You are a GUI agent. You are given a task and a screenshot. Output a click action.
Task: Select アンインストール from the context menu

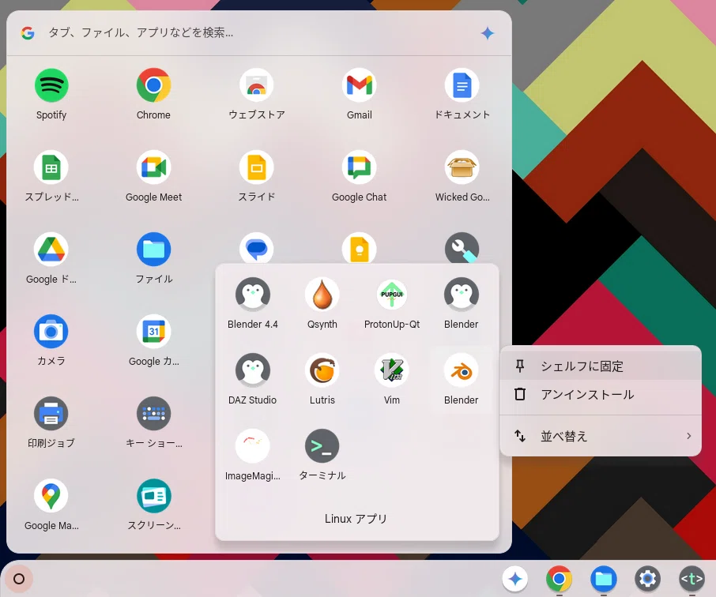click(601, 394)
